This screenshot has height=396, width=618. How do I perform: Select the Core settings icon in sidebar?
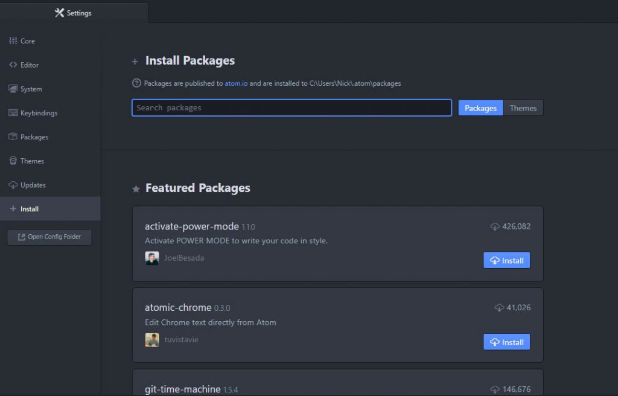point(13,40)
